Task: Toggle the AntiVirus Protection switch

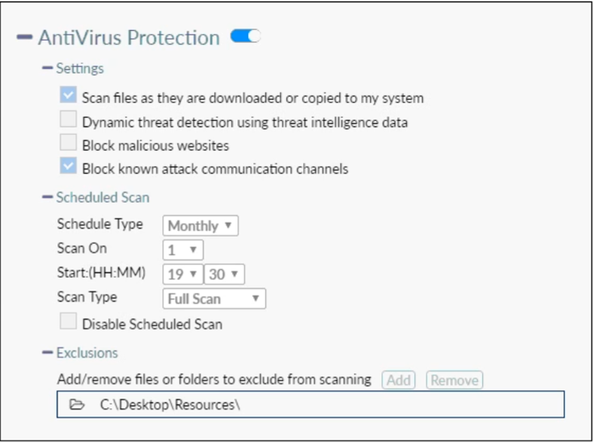Action: click(x=245, y=36)
